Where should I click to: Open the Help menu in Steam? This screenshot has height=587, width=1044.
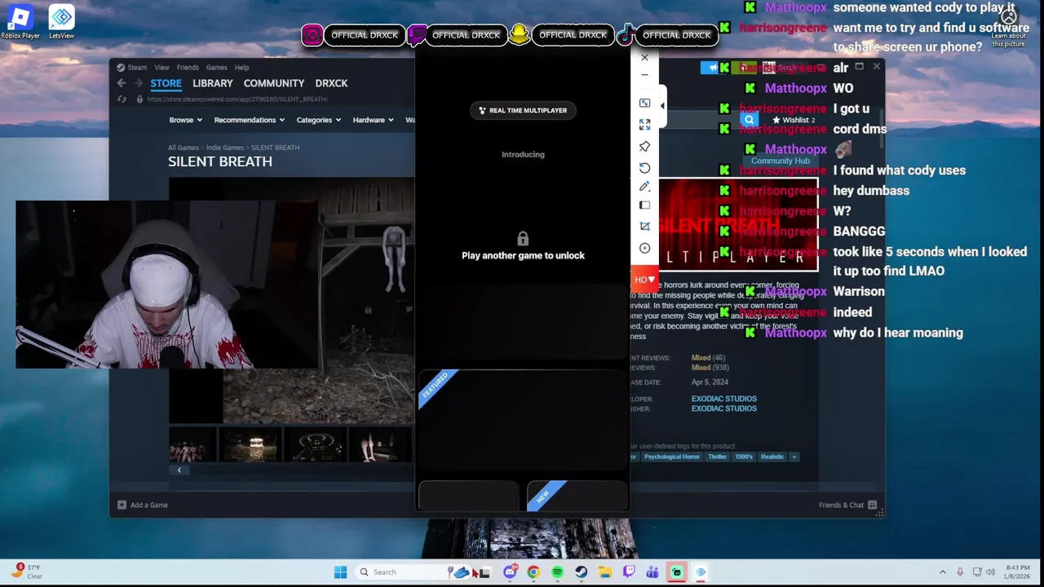241,68
